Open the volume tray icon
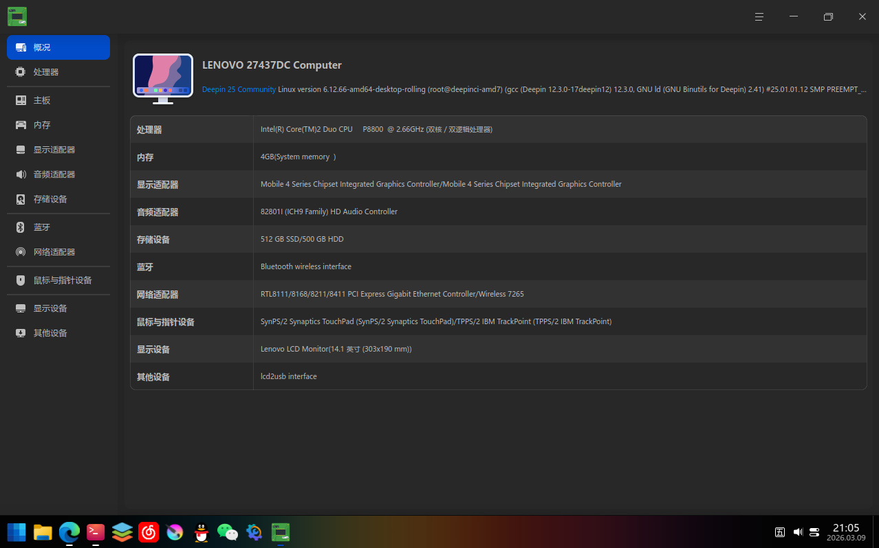879x548 pixels. point(798,532)
